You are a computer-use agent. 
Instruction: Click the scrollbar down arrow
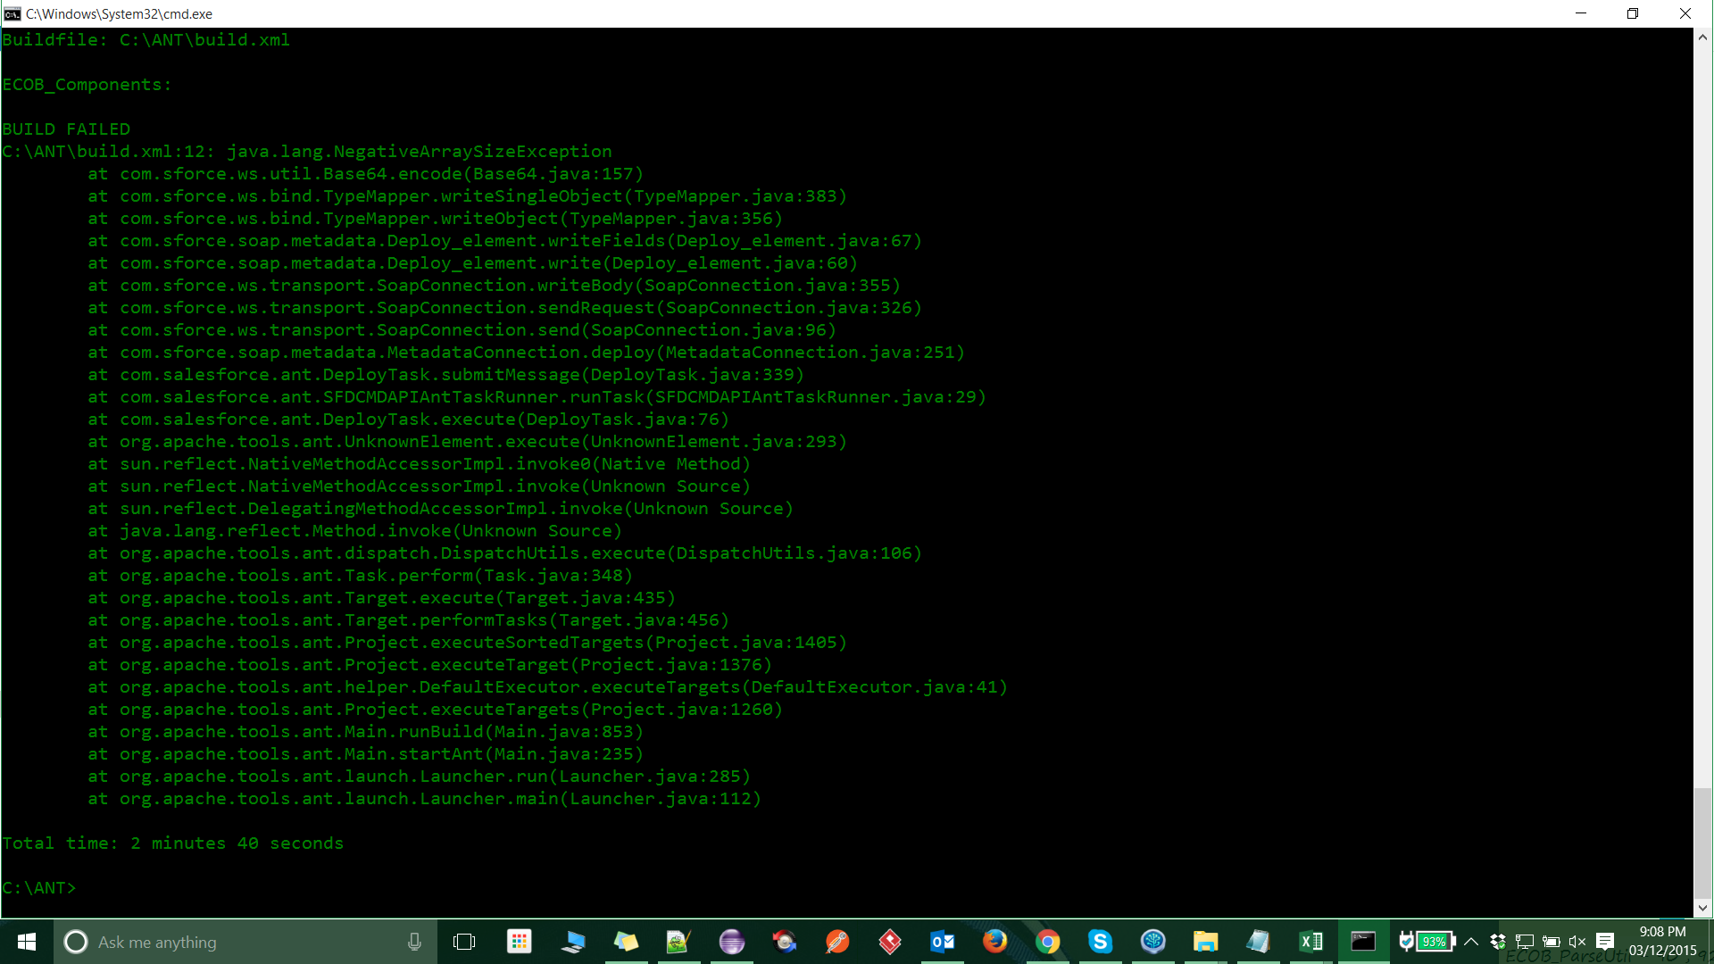pos(1702,908)
